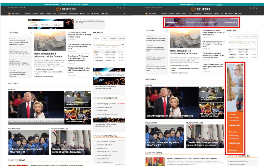The image size is (264, 166).
Task: Select the Currencies tab on left page
Action: click(x=113, y=38)
